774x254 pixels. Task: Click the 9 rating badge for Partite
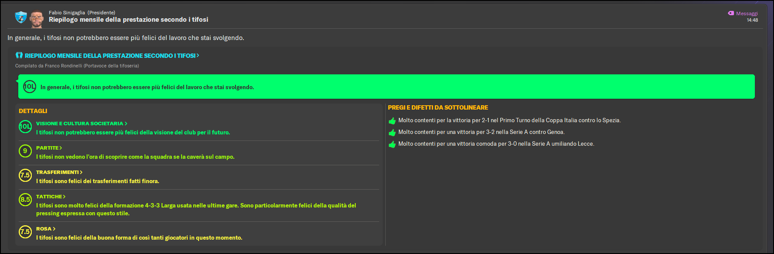pos(25,151)
